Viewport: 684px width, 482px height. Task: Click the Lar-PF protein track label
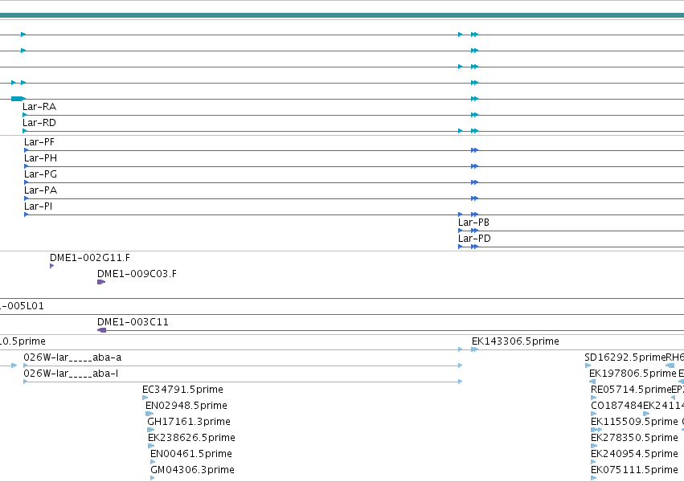(x=39, y=142)
